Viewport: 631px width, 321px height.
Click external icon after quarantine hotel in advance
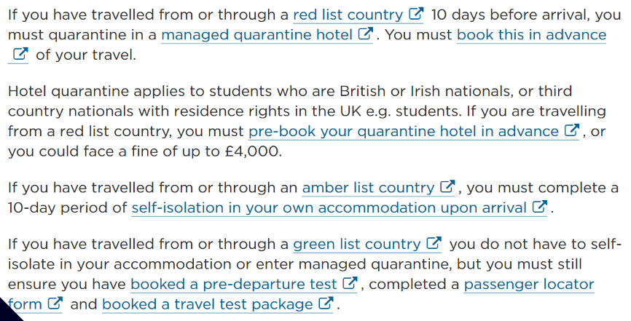pos(572,130)
